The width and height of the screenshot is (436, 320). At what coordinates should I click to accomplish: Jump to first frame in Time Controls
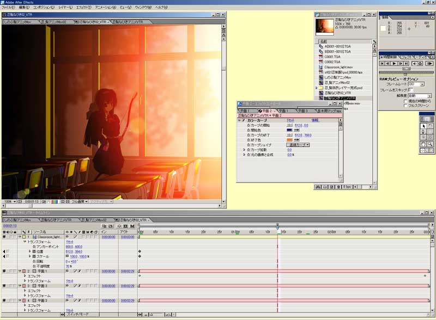[382, 64]
